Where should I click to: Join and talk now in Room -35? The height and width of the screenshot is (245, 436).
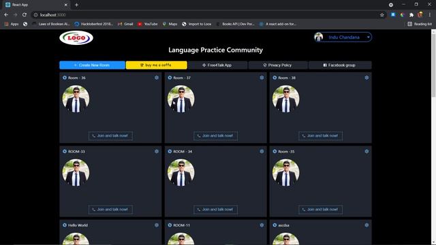(320, 210)
